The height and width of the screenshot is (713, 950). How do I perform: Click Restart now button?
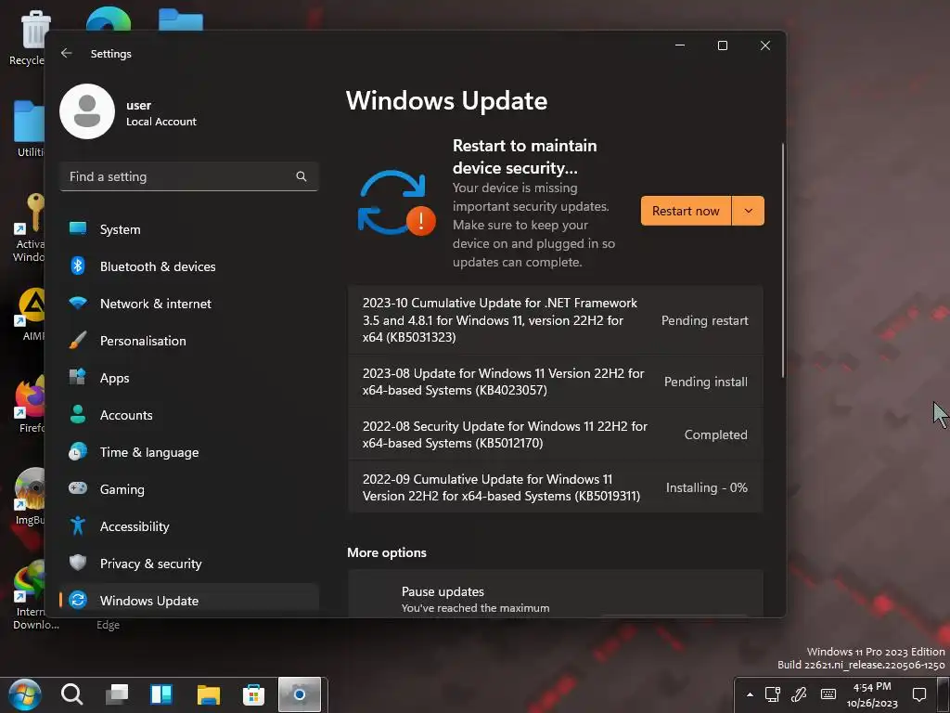pos(686,211)
